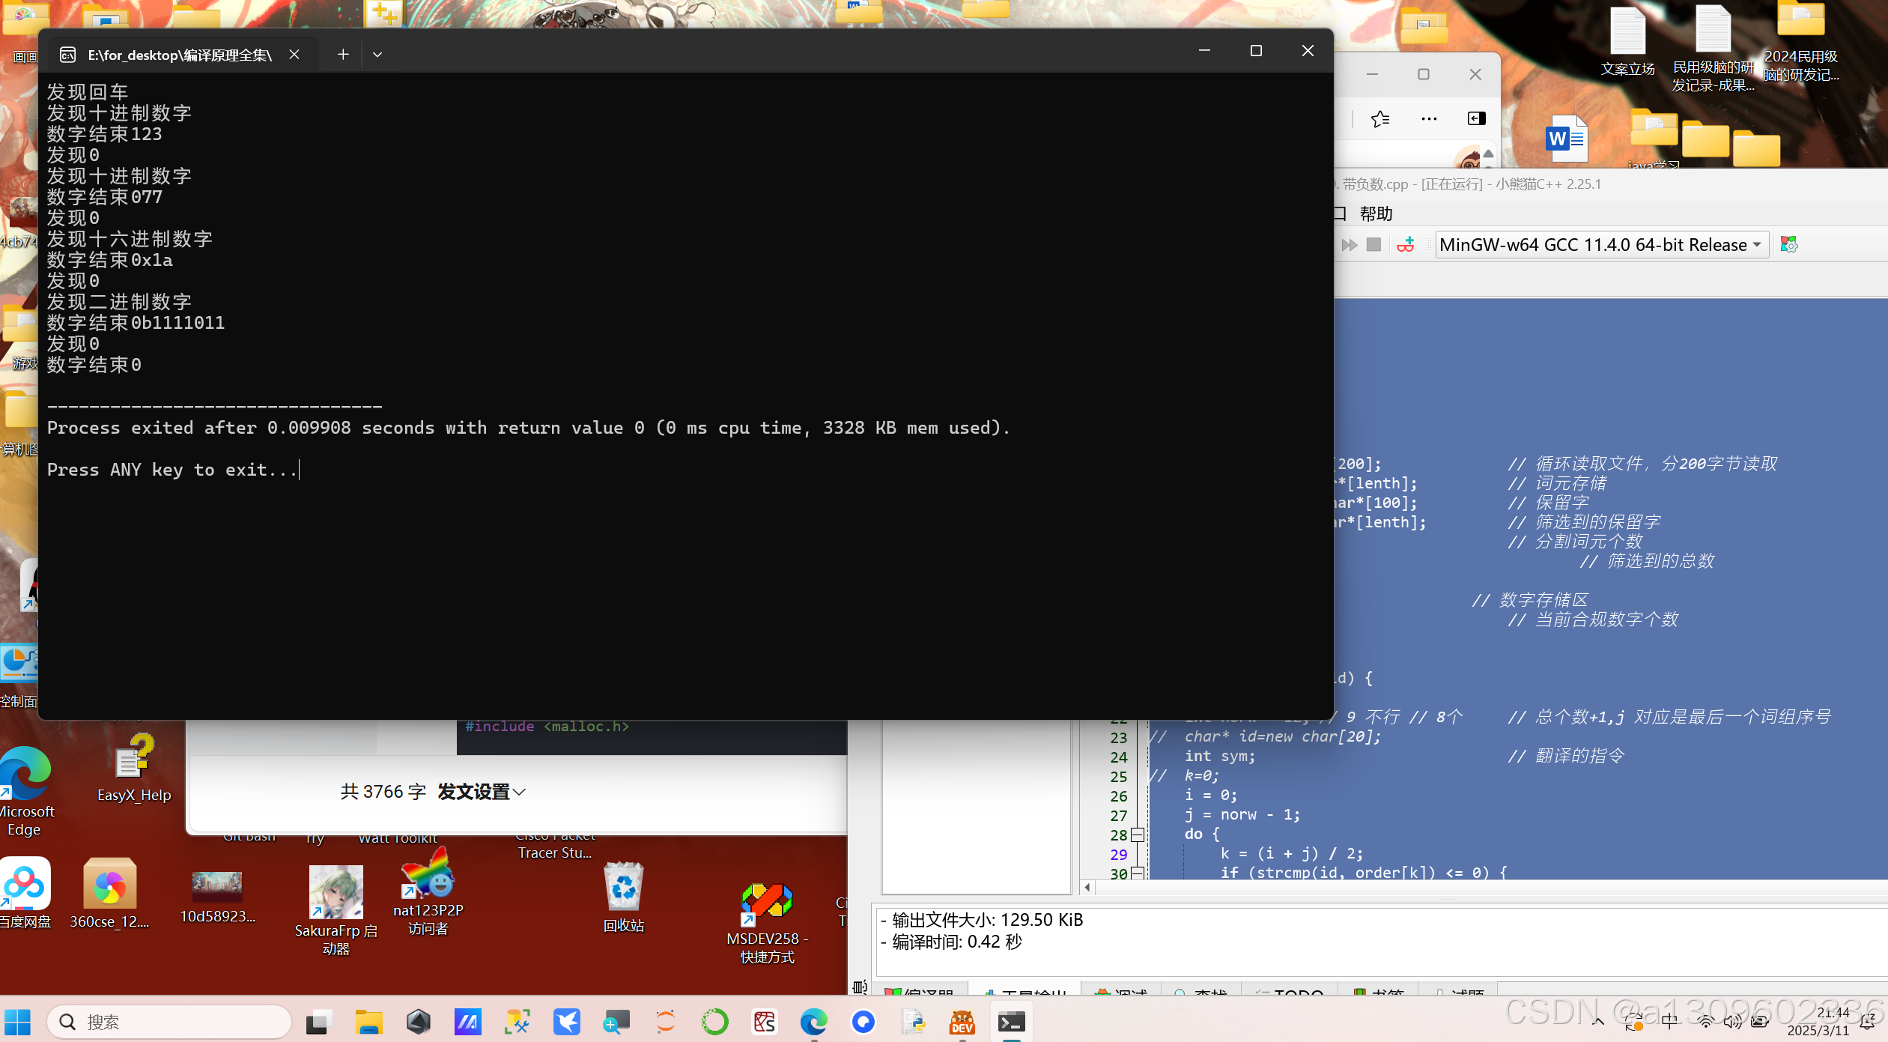Click the stop execution square button
Image resolution: width=1888 pixels, height=1042 pixels.
1373,245
